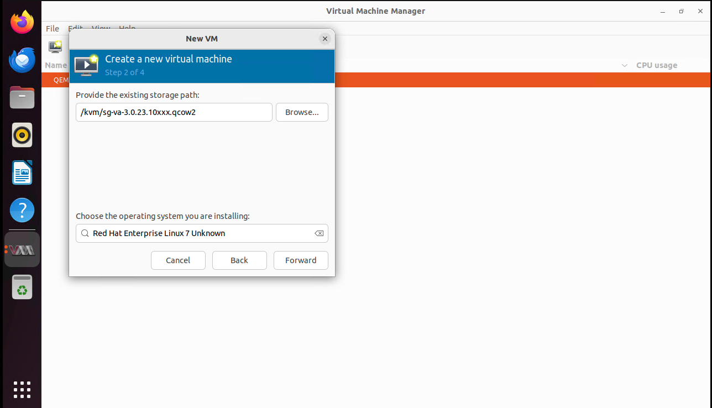
Task: Launch Thunderbird mail from the dock
Action: click(x=22, y=60)
